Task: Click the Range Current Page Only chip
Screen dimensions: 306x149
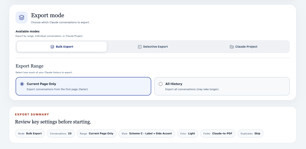Action: click(x=97, y=133)
